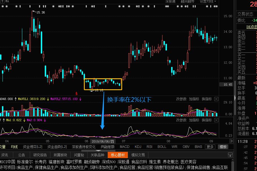This screenshot has width=257, height=171.
Task: Click the help question mark icon top-left
Action: tap(2, 1)
